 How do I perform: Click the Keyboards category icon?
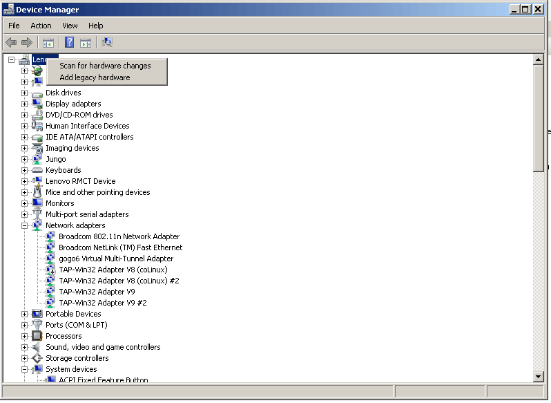[37, 170]
